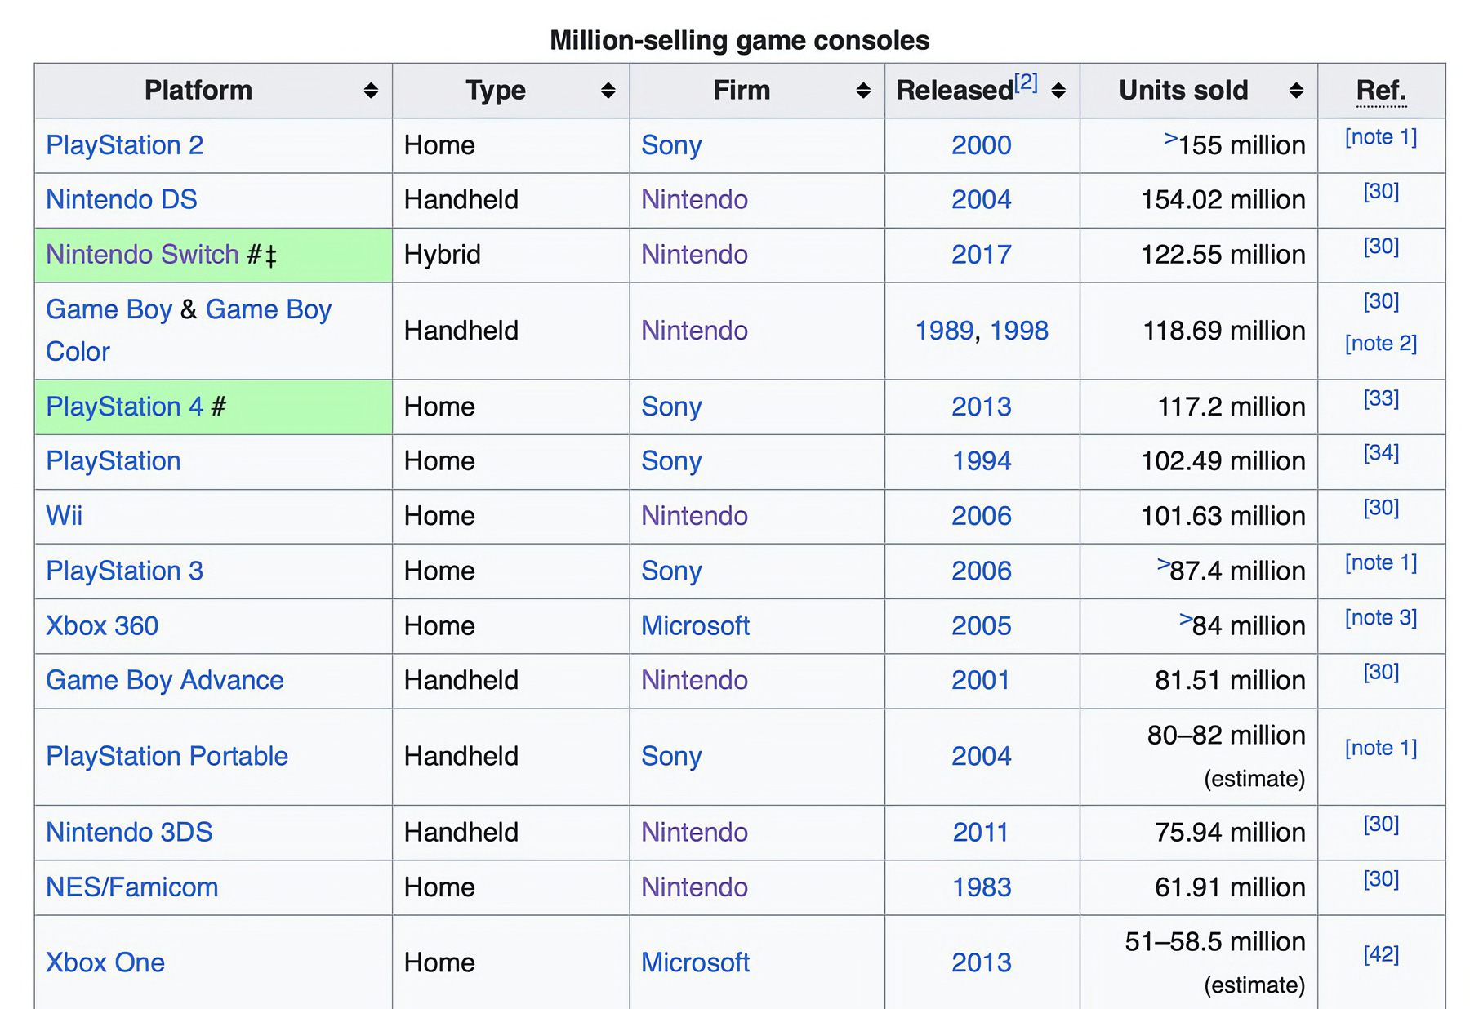Image resolution: width=1470 pixels, height=1009 pixels.
Task: Follow the first Game Boy link
Action: point(109,309)
